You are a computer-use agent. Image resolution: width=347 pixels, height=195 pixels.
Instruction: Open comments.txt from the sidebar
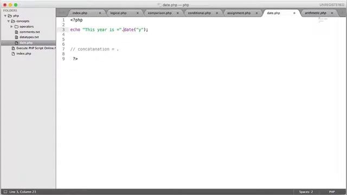pyautogui.click(x=30, y=32)
